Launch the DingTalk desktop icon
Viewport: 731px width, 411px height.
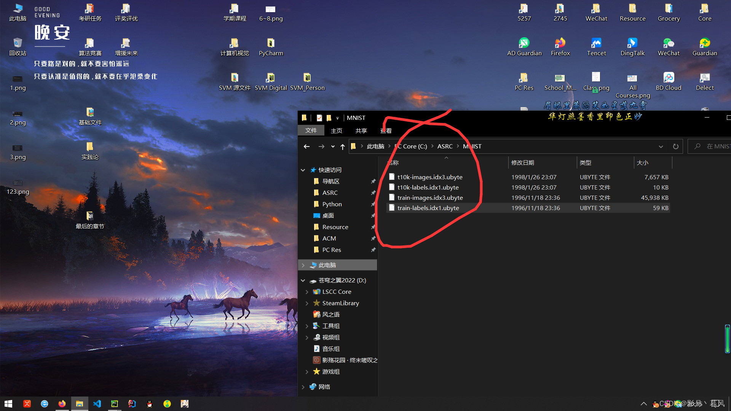coord(632,47)
